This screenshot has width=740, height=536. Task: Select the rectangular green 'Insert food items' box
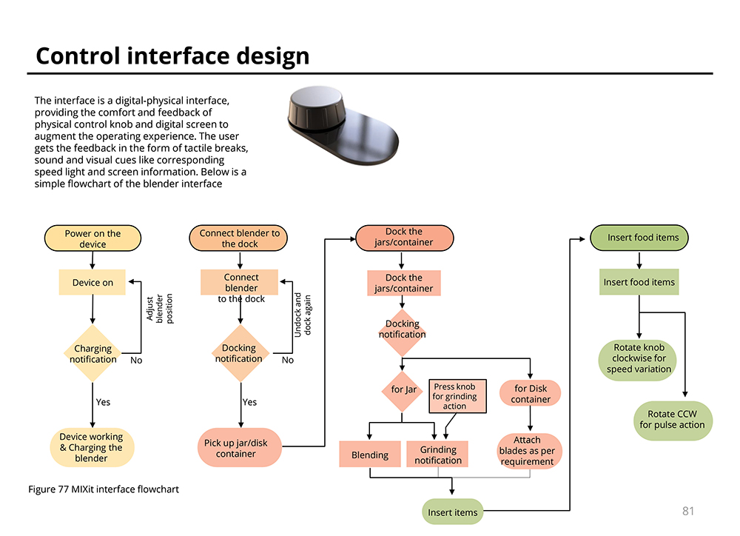pos(639,282)
